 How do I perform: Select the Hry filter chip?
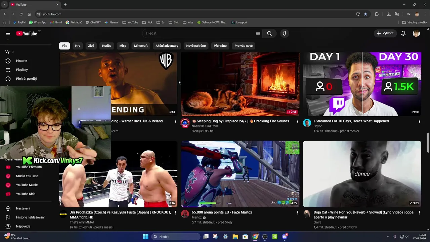(78, 46)
